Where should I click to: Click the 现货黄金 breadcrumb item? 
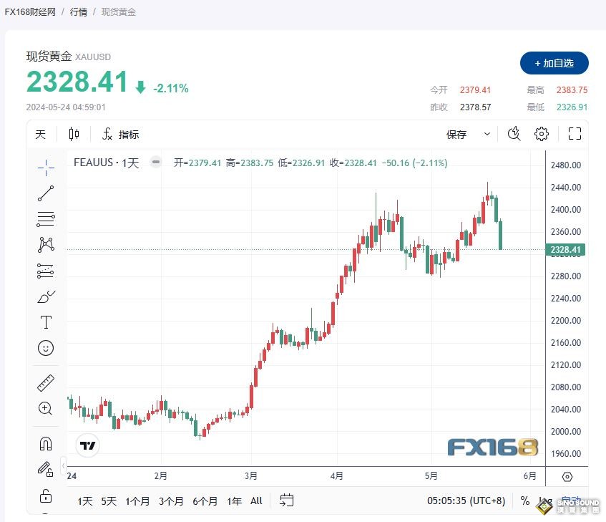point(119,12)
